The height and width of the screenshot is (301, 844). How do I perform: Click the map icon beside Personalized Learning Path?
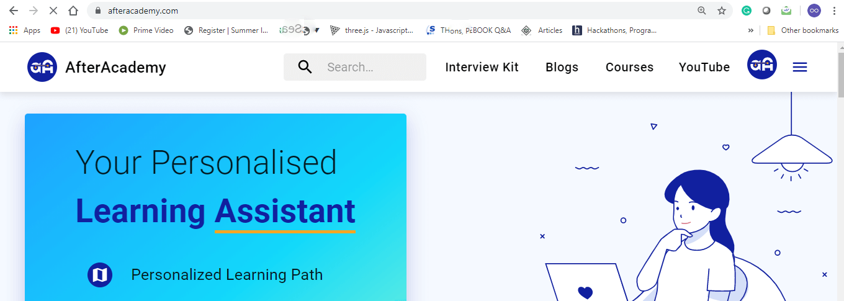tap(99, 275)
